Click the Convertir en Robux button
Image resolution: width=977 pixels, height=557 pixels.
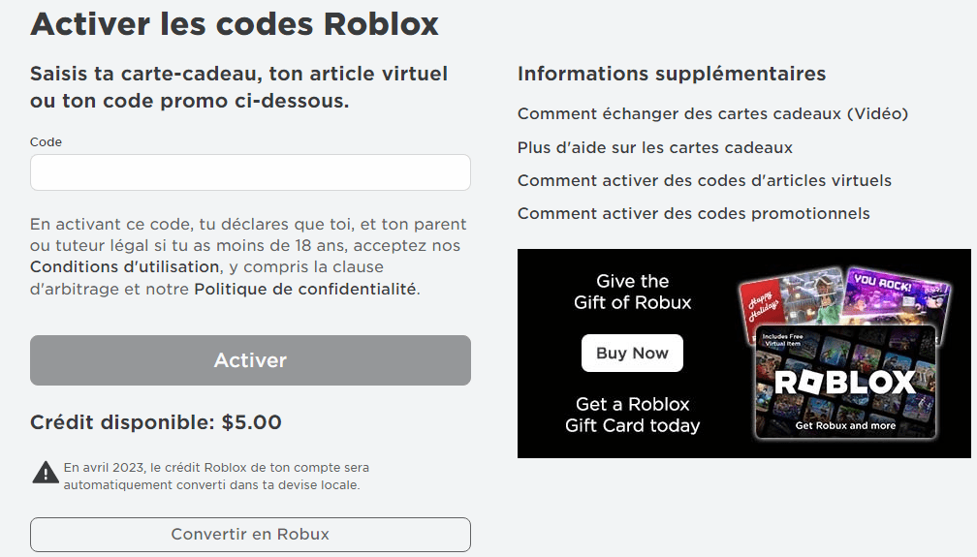point(250,535)
